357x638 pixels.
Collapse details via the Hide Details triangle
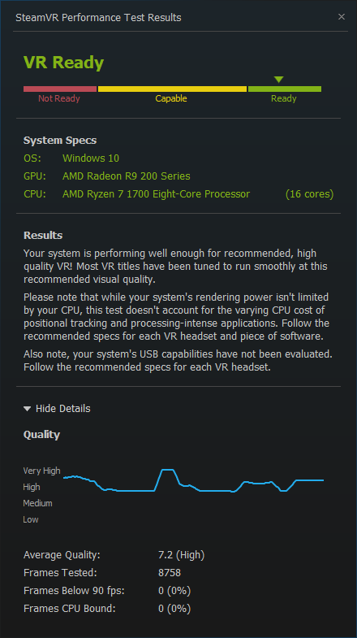pyautogui.click(x=28, y=409)
